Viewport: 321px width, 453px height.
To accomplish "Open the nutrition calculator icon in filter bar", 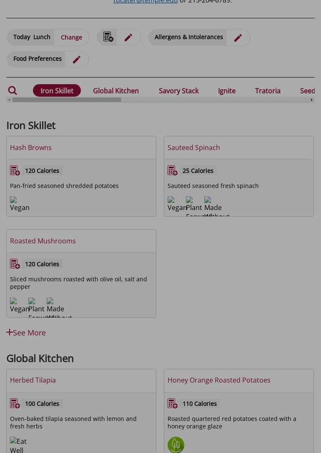I will click(x=108, y=37).
